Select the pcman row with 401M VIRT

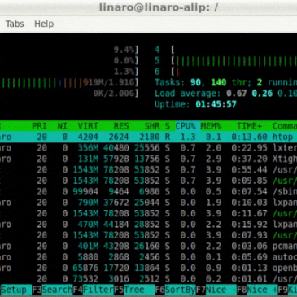click(148, 246)
